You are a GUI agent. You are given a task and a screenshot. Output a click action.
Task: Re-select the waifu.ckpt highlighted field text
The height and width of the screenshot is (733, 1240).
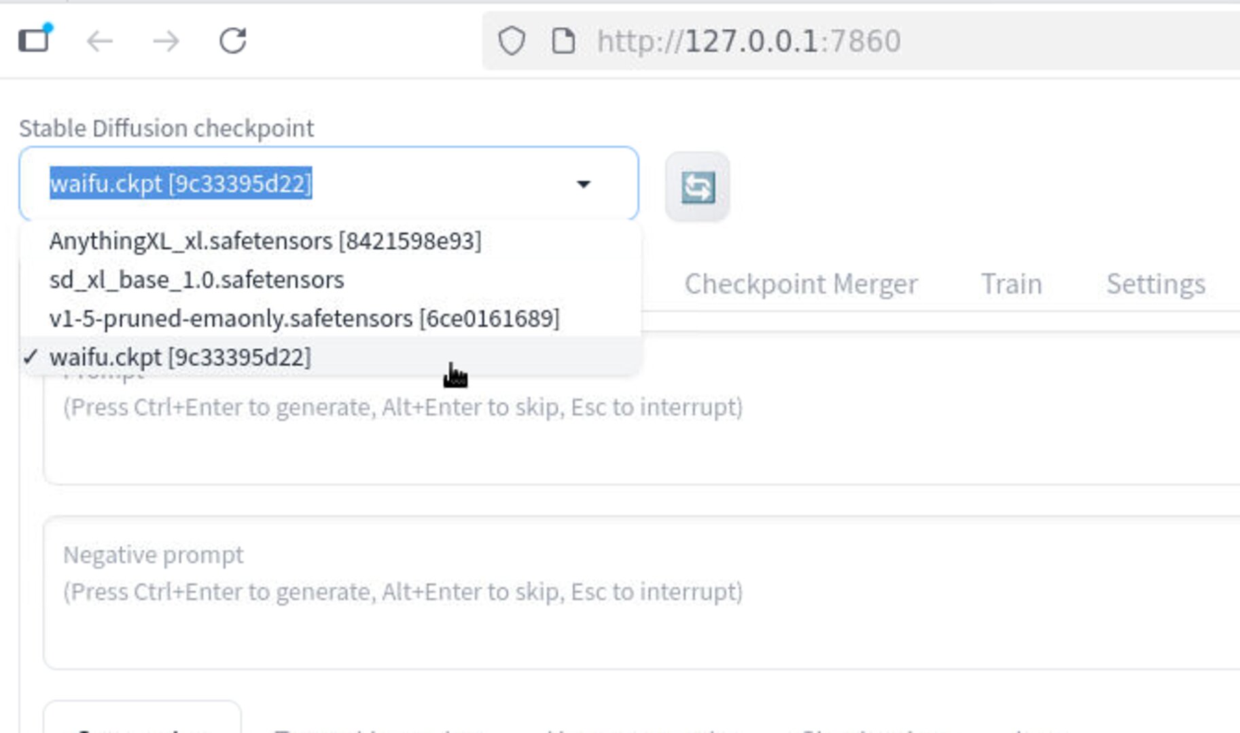click(181, 183)
